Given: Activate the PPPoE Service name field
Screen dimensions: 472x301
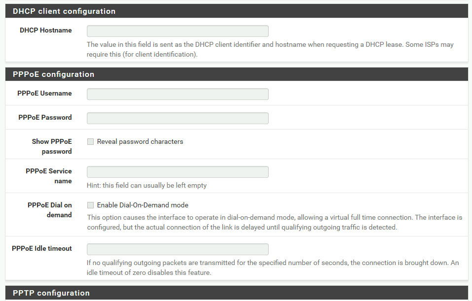Looking at the screenshot, I should click(x=178, y=172).
